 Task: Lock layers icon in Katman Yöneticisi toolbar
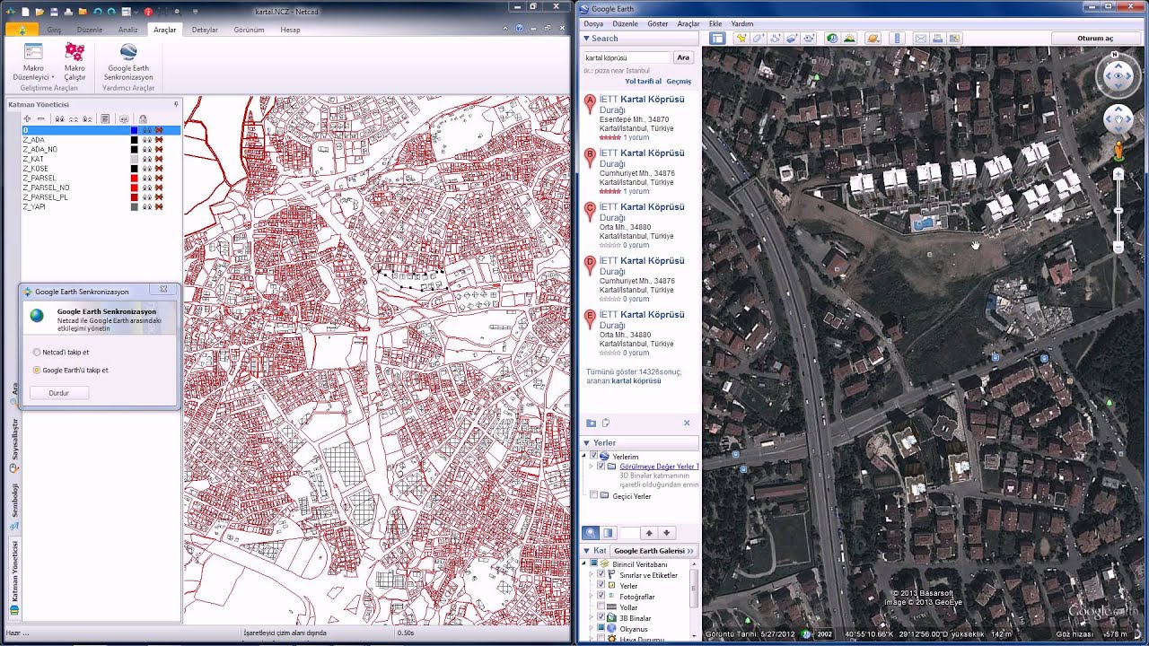143,118
